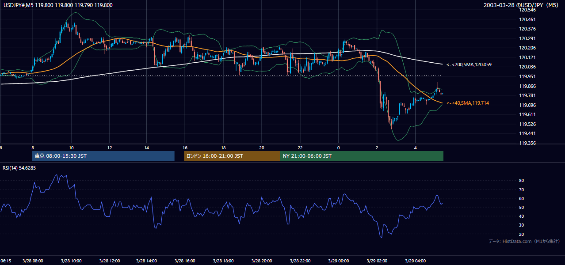
Task: Click the RSI 50 level label
Action: 522,207
